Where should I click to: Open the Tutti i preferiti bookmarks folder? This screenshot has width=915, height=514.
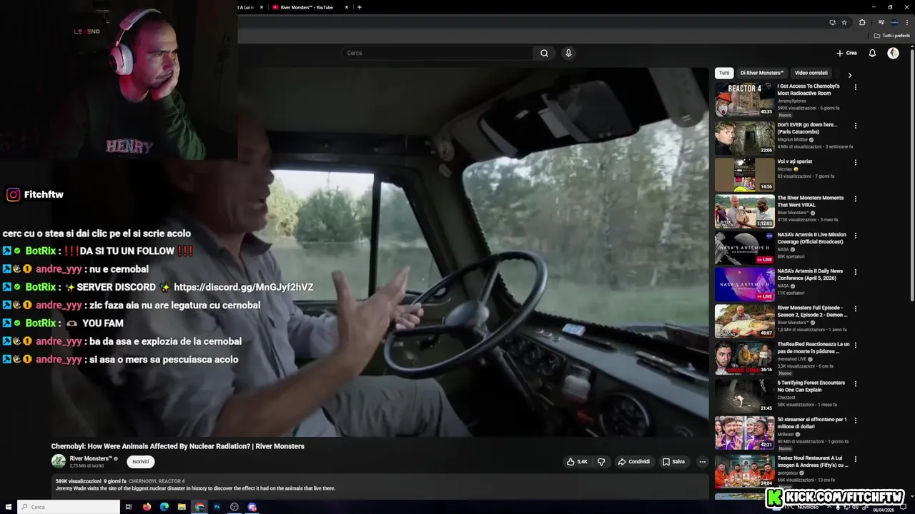click(x=892, y=36)
